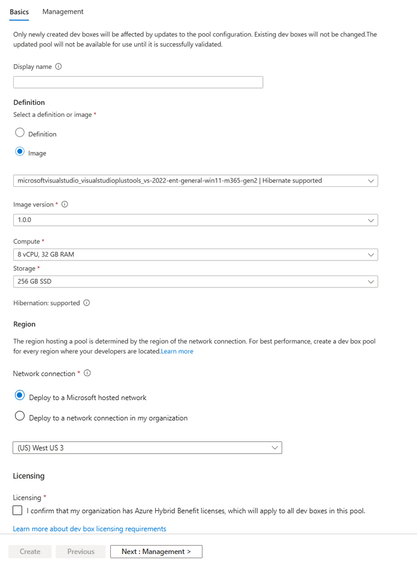Check the Azure Hybrid Benefit licensing checkbox
The image size is (417, 563).
coord(18,510)
